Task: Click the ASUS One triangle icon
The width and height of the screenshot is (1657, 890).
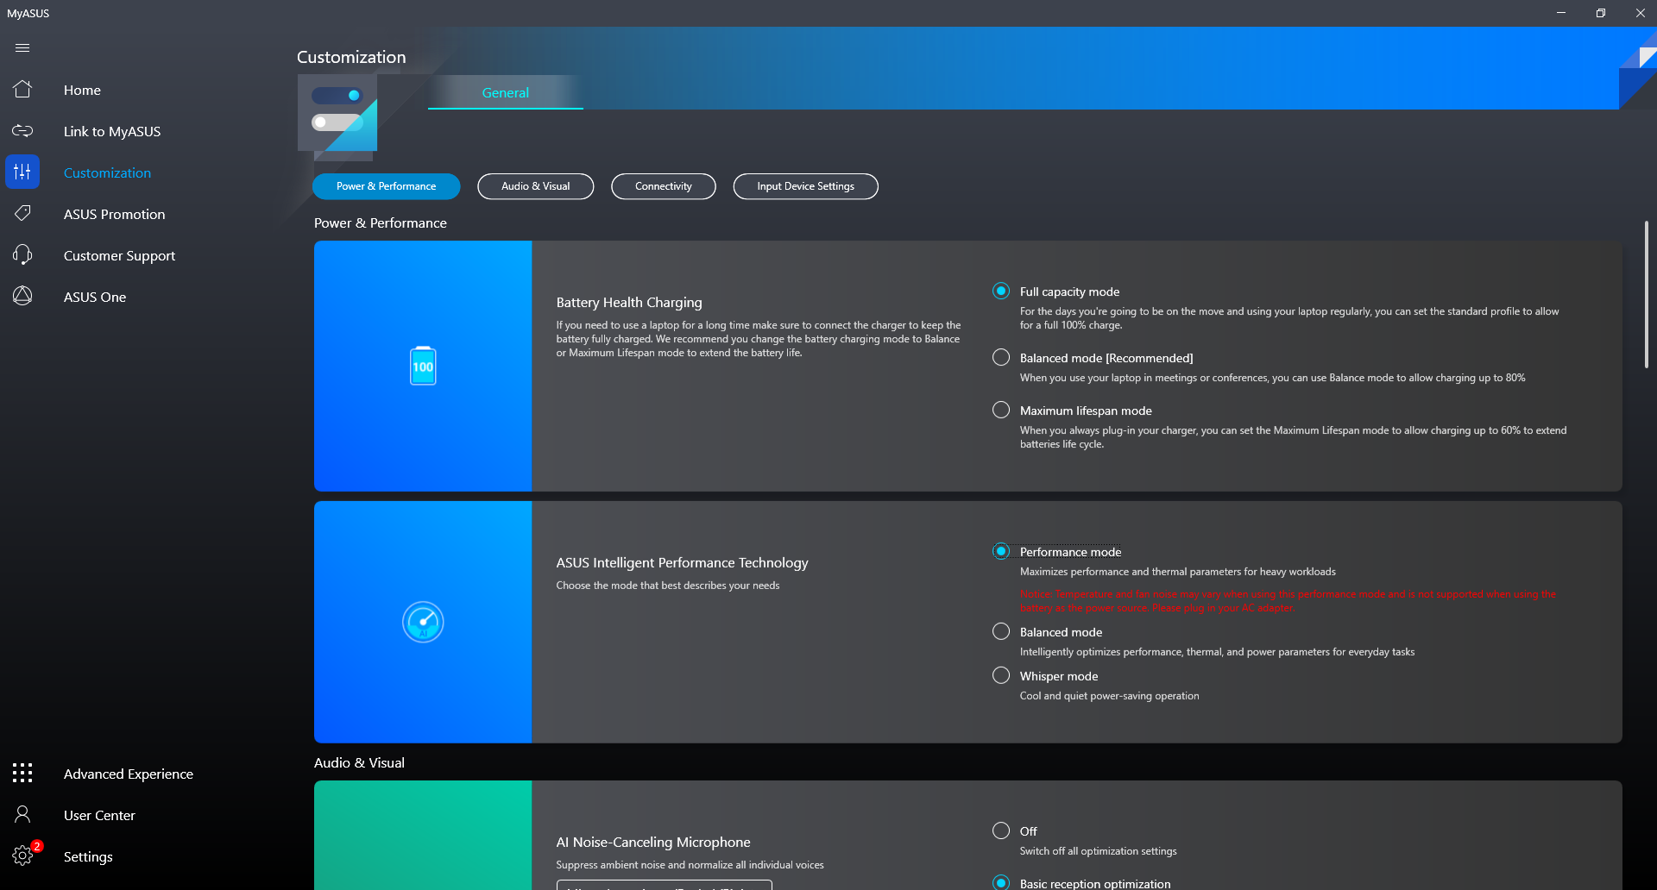Action: 22,297
